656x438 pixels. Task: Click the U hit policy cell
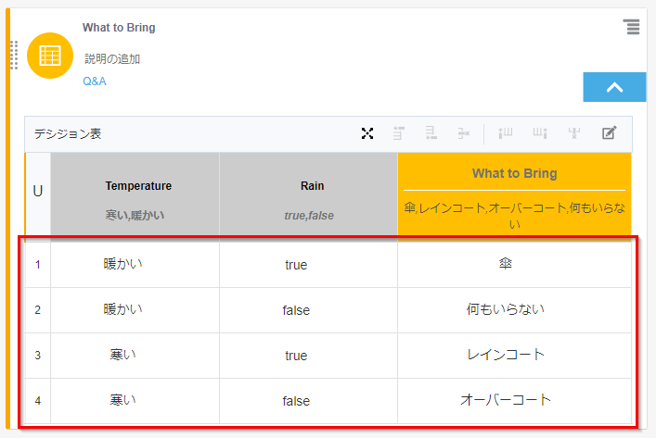(38, 192)
